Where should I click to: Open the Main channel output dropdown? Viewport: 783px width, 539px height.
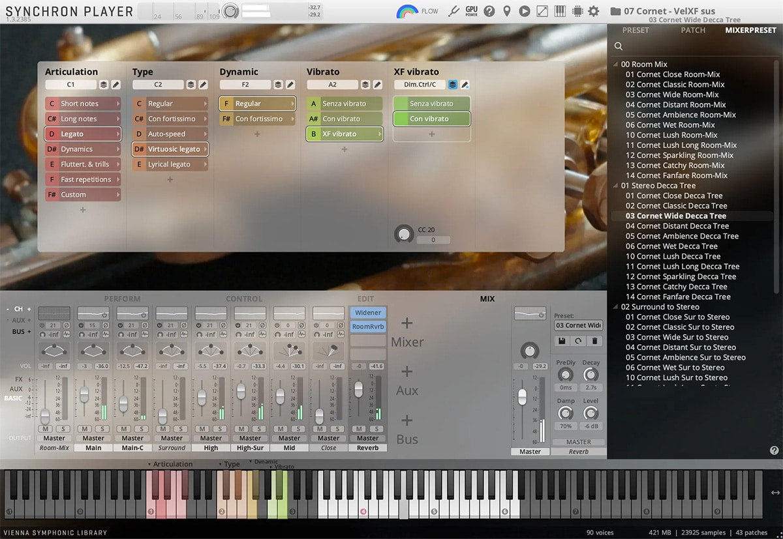(93, 439)
